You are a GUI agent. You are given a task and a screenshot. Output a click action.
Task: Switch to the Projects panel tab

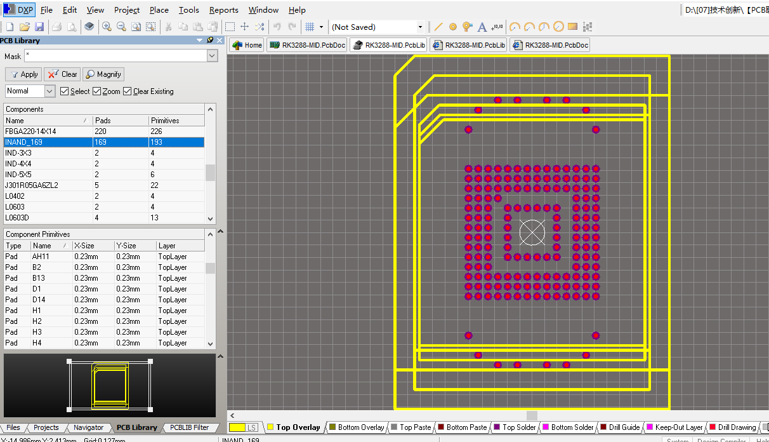pos(46,427)
